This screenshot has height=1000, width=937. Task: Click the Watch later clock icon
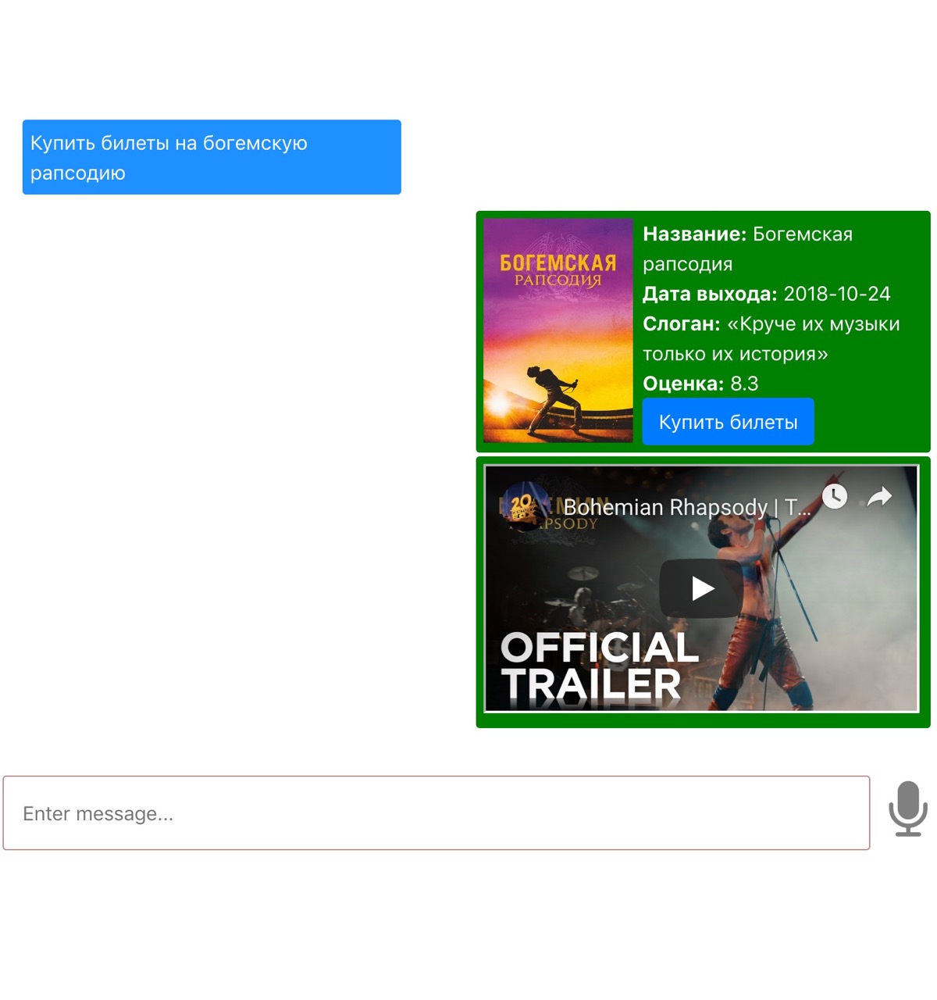[x=835, y=496]
